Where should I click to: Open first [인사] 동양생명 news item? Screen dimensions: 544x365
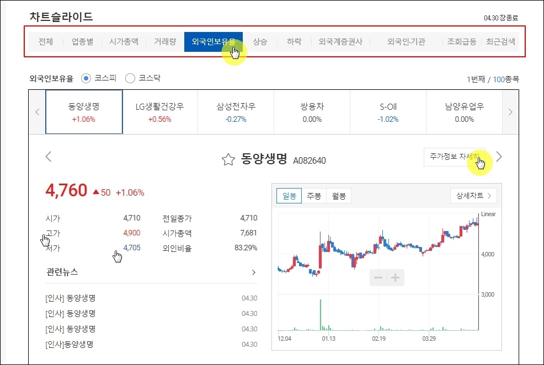point(71,298)
